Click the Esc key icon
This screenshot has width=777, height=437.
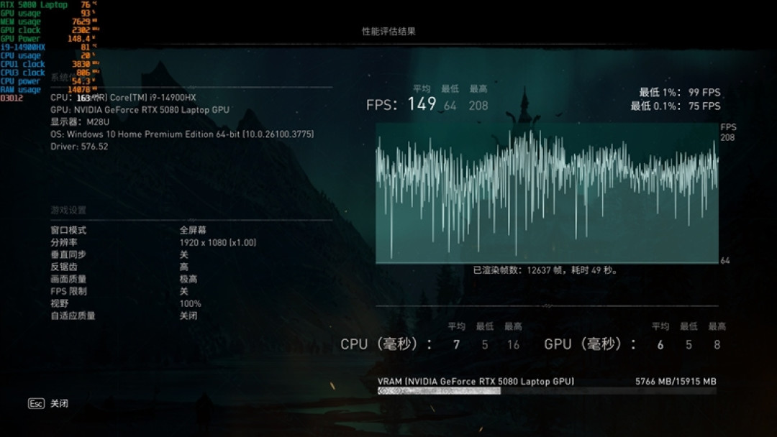click(x=36, y=403)
